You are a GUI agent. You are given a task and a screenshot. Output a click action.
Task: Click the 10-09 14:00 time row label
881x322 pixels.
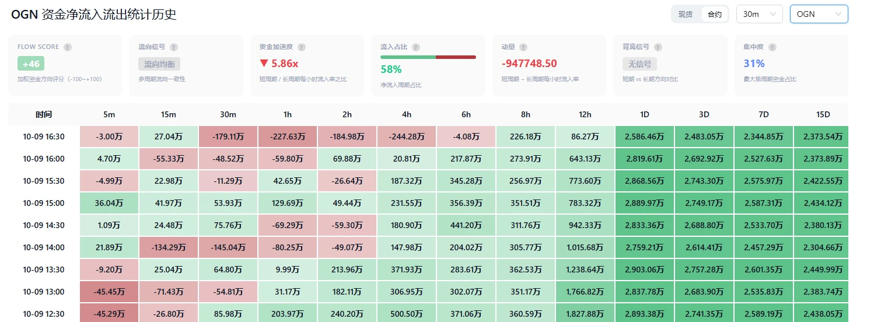tap(44, 247)
